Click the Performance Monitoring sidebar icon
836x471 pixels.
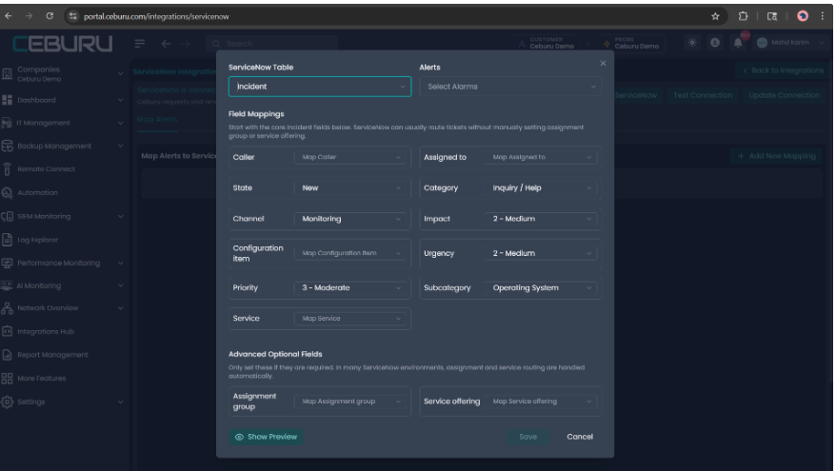[x=7, y=264]
